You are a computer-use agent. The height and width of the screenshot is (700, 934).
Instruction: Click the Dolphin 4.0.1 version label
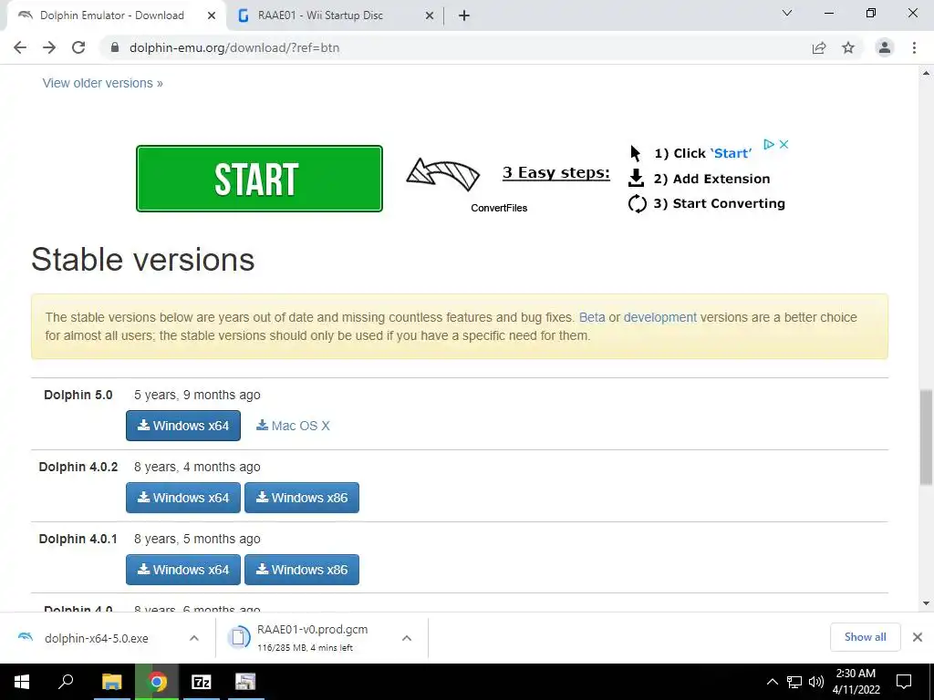coord(78,539)
